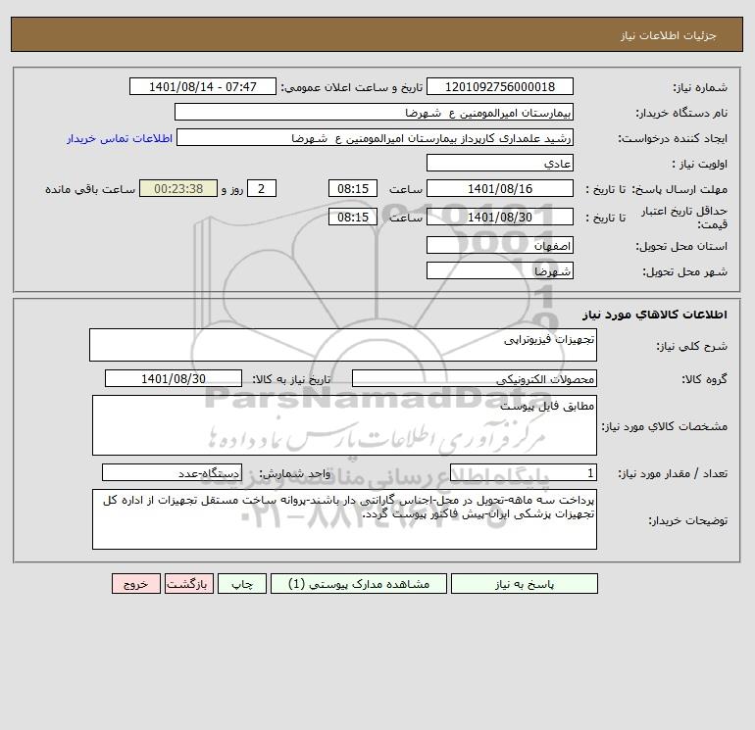Click the priority field showing عادي
755x730 pixels.
[500, 163]
